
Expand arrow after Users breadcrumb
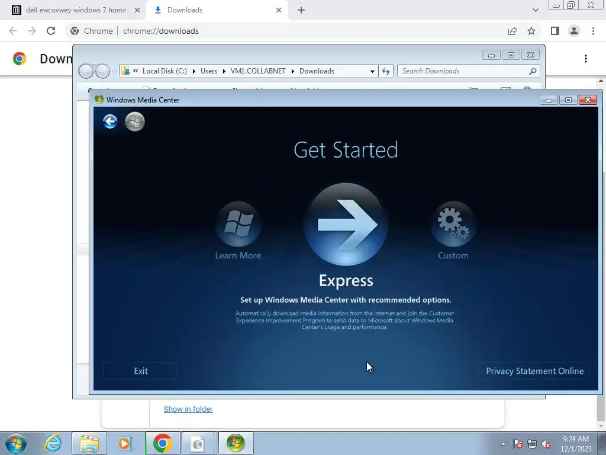[x=224, y=71]
